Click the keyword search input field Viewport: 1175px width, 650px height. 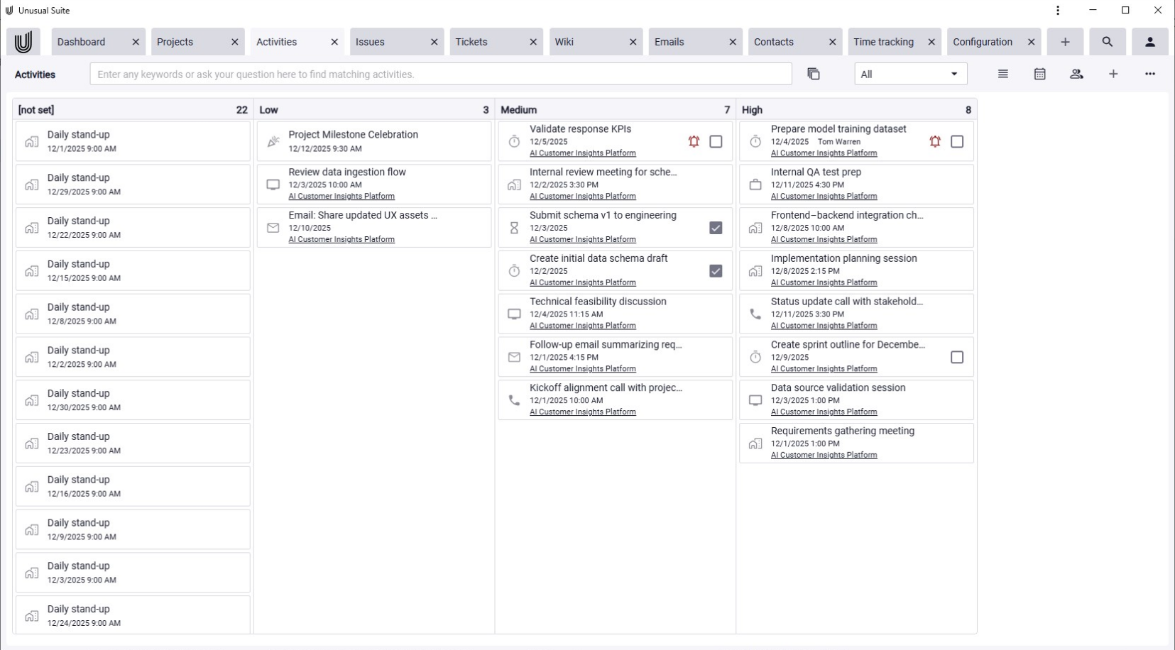[440, 74]
